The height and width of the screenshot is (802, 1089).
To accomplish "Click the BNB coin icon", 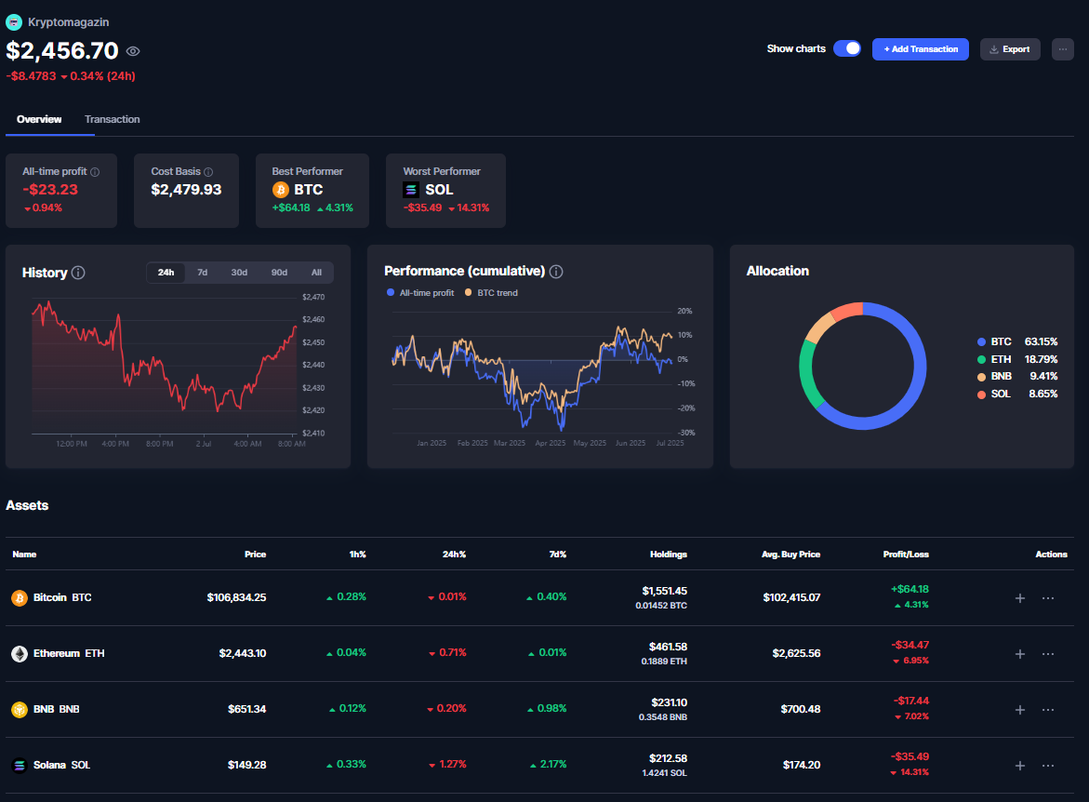I will pyautogui.click(x=20, y=709).
